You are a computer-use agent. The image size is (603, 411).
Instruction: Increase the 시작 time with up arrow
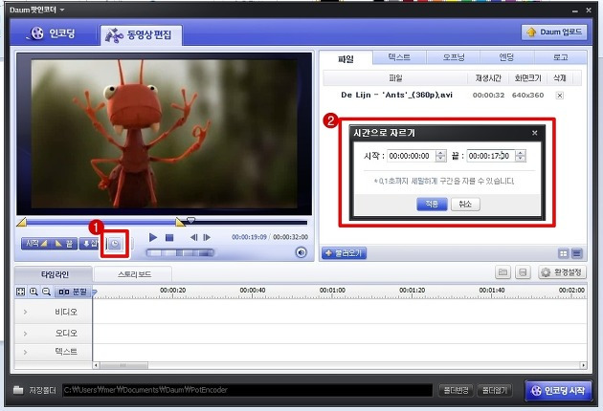click(440, 153)
